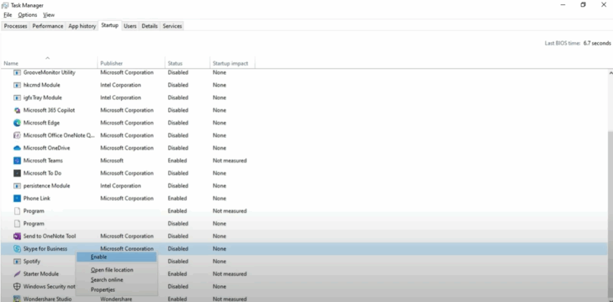This screenshot has width=613, height=302.
Task: Select the GrooveMonitor Utility name
Action: click(49, 73)
